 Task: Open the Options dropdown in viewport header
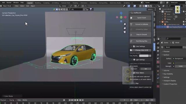point(151,9)
